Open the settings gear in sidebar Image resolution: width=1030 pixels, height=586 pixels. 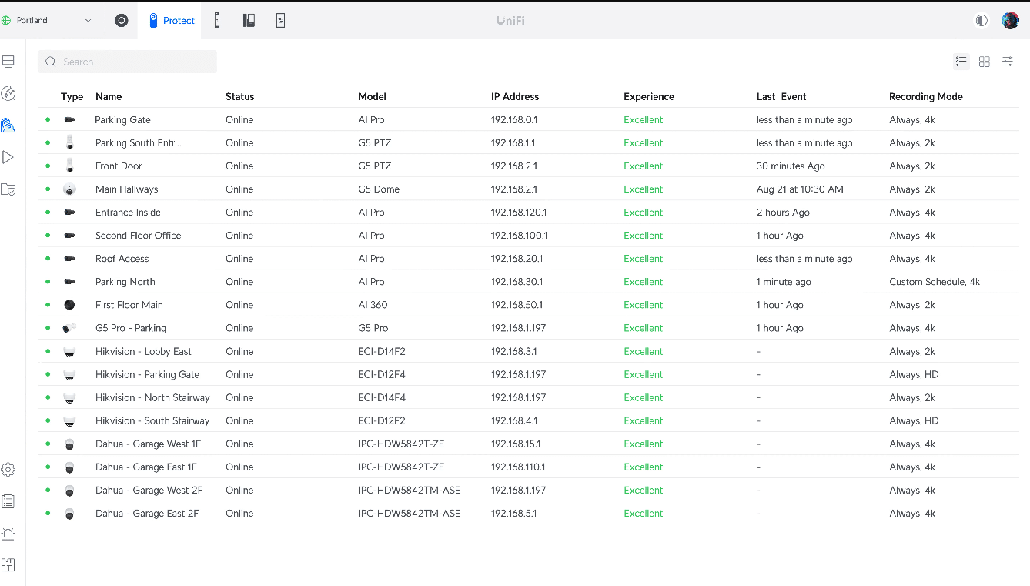tap(8, 470)
